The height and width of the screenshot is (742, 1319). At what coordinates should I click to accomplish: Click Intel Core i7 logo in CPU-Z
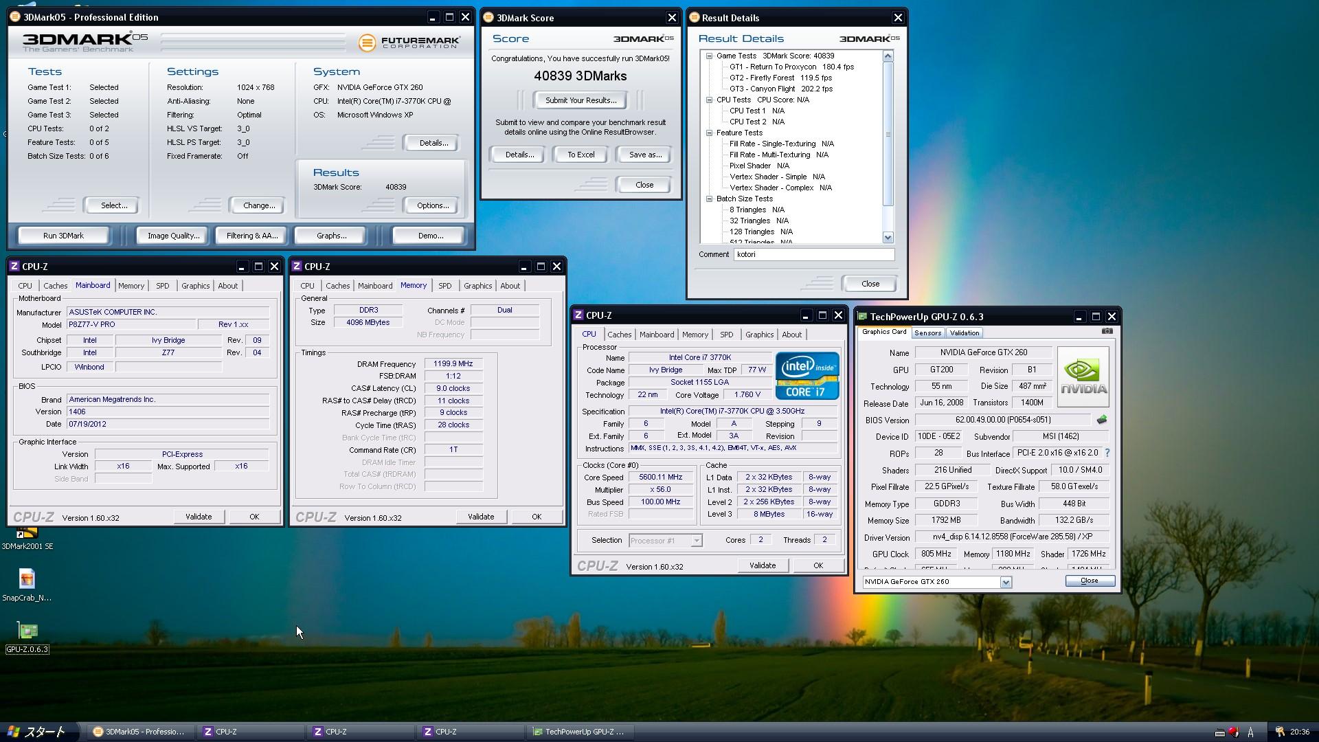tap(807, 376)
